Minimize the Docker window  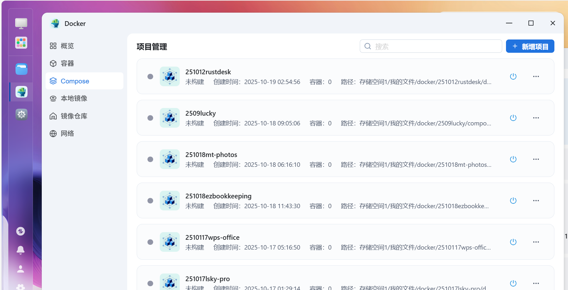[509, 23]
